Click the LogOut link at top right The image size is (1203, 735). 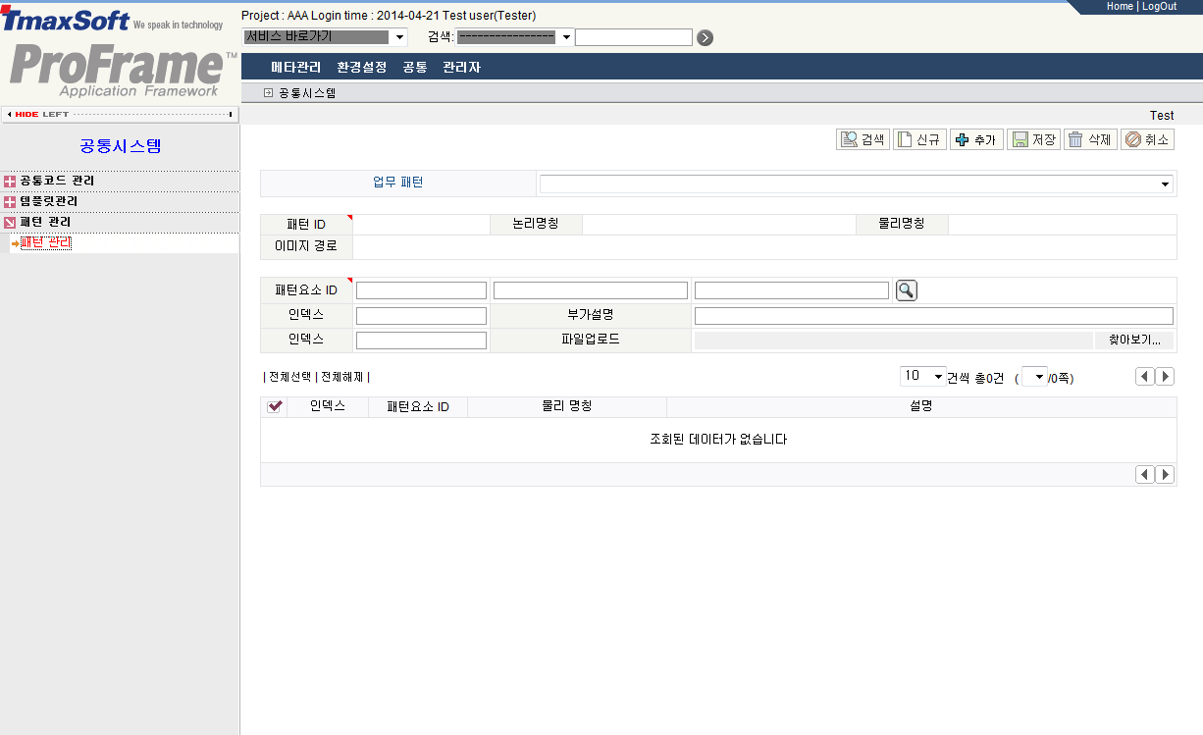1159,6
